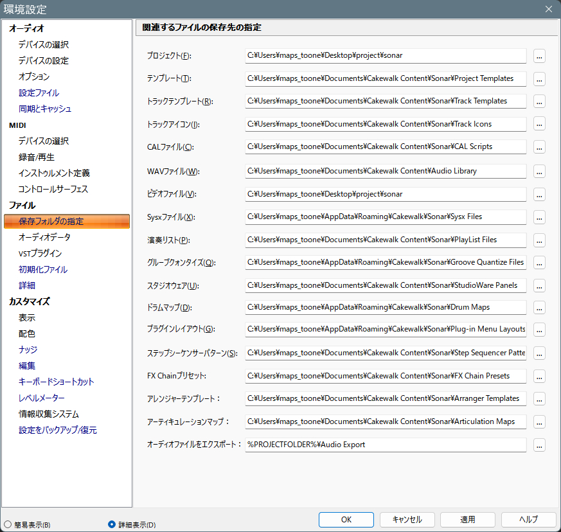Open オーディオ デバイスの選択 settings page
This screenshot has width=561, height=532.
click(44, 44)
